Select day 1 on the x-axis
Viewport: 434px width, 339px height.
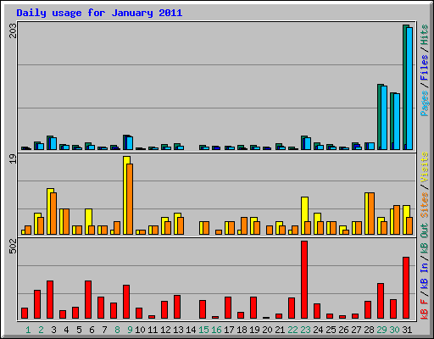[28, 330]
